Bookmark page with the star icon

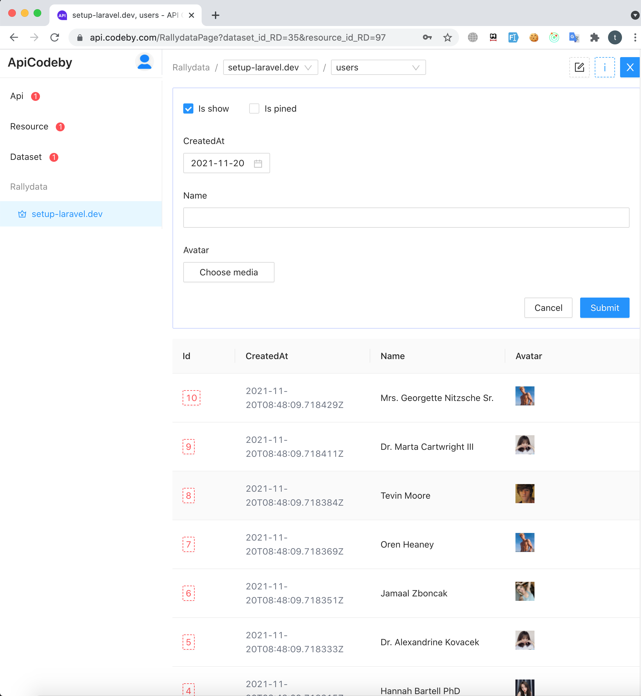tap(447, 37)
